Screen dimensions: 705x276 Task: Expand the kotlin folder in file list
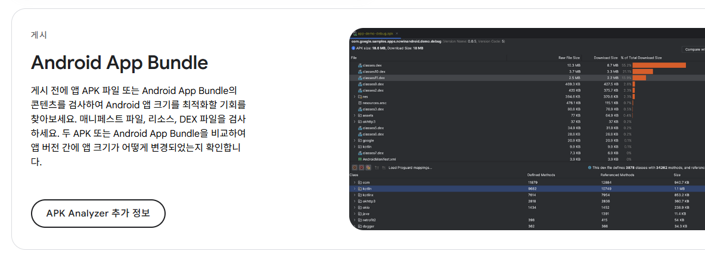[x=355, y=147]
